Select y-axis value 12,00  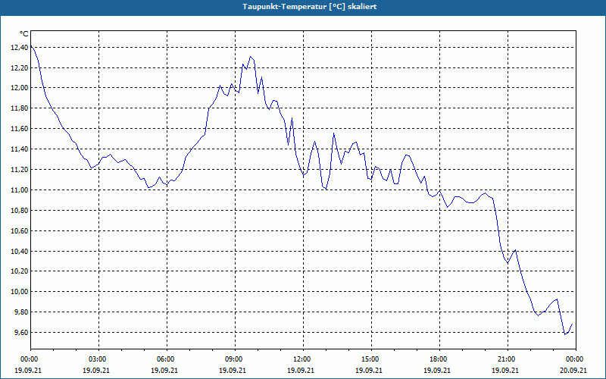coord(20,88)
